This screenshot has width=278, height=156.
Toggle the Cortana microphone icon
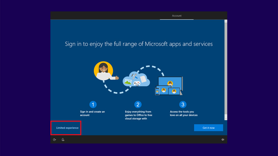pos(63,140)
